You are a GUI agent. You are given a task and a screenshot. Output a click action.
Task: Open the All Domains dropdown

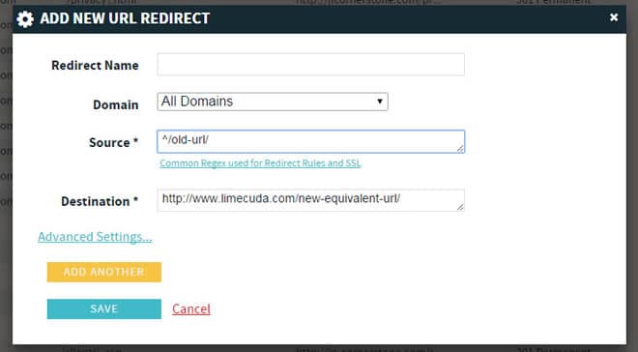pos(273,102)
